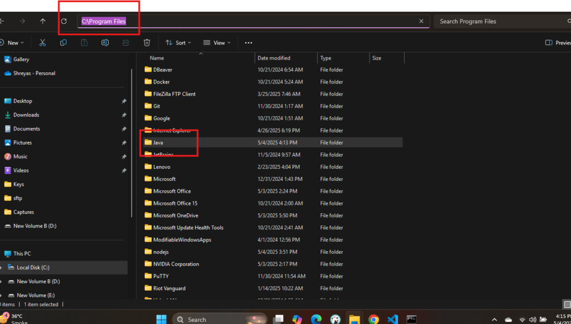Refresh the current folder view
The image size is (571, 324).
(64, 21)
